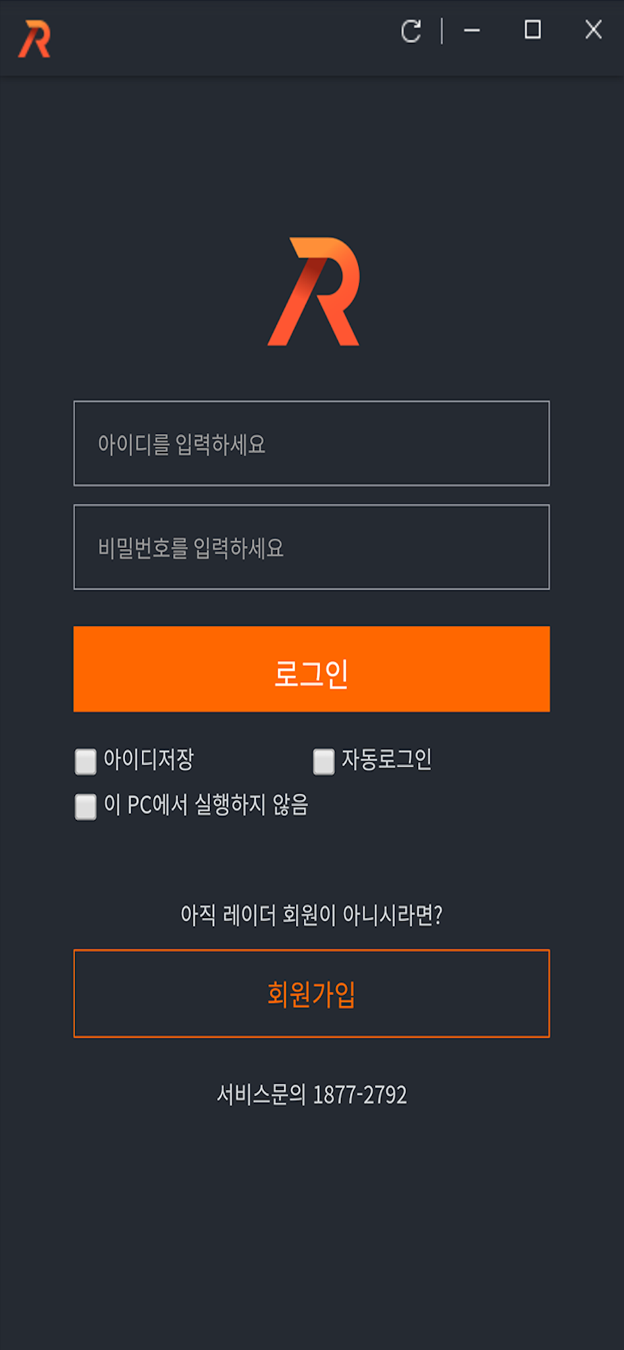Close the login window
624x1350 pixels.
pos(593,30)
